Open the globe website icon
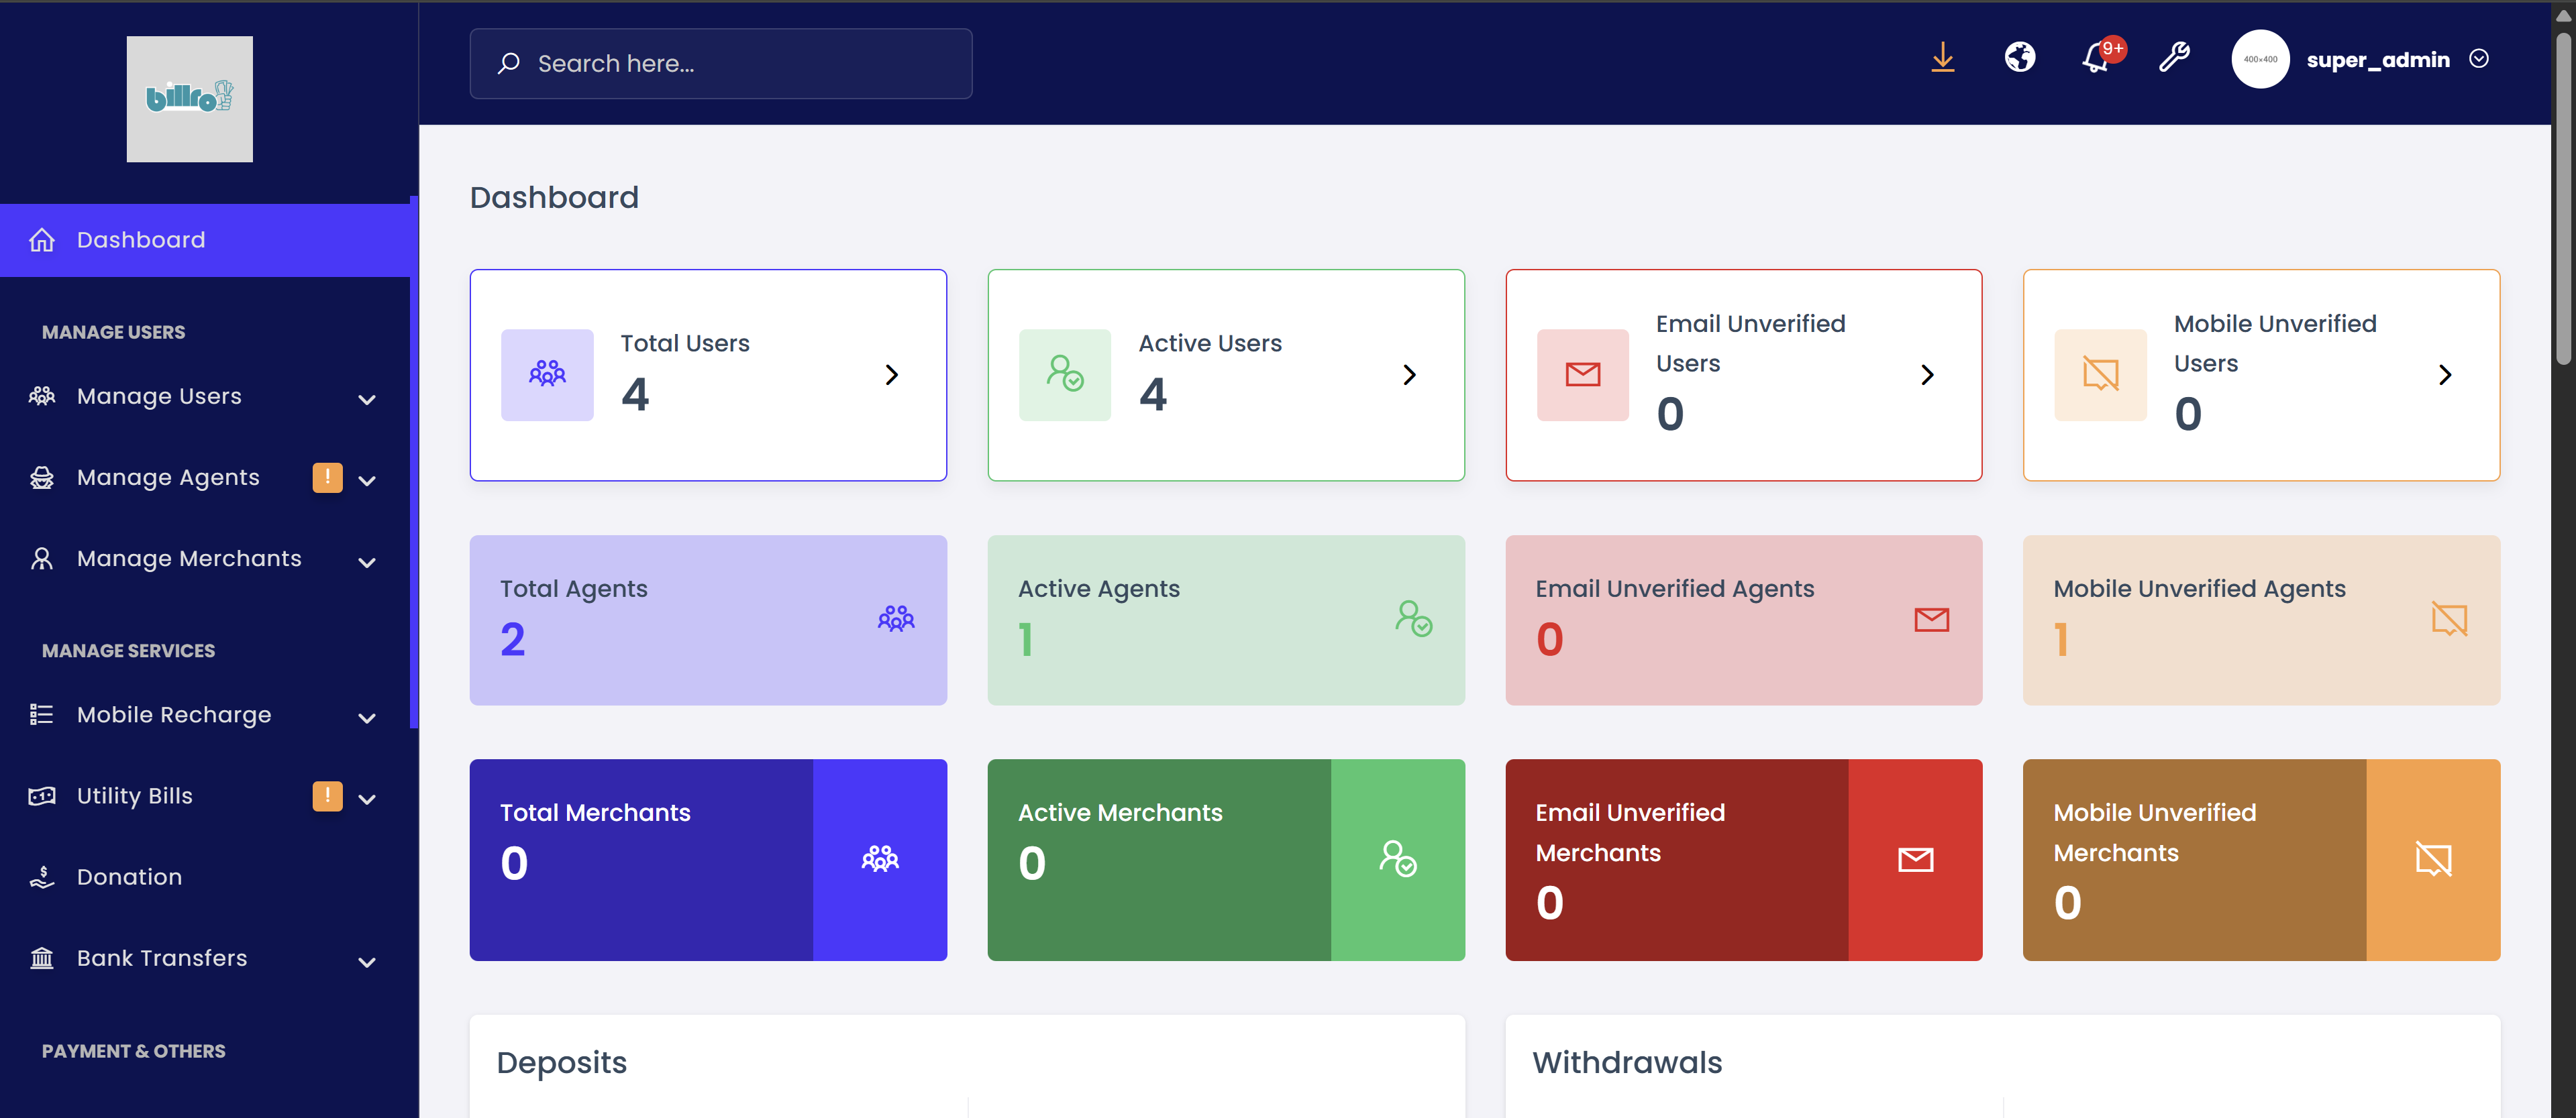Screen dimensions: 2576x1118 (x=2019, y=58)
